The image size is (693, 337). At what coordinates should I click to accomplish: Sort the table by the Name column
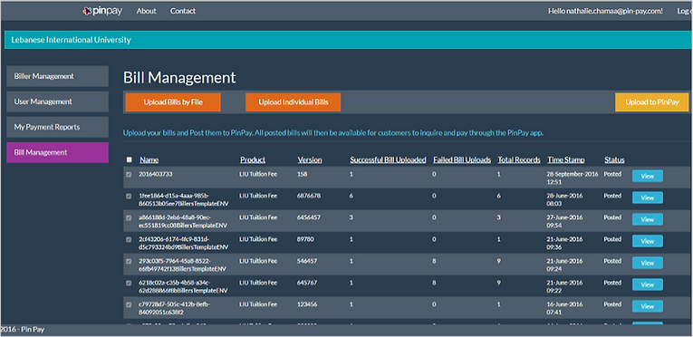[x=149, y=159]
